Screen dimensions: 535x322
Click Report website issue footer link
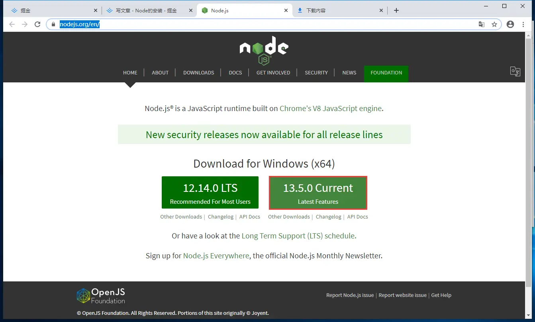402,295
